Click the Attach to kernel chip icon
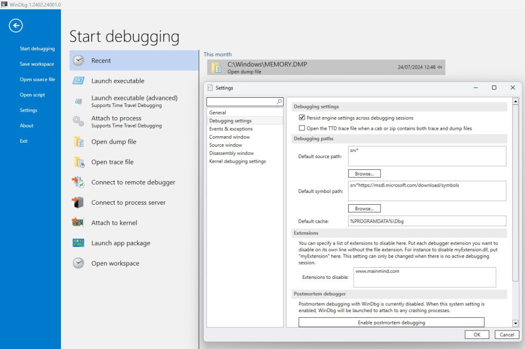Viewport: 525px width, 349px height. click(x=78, y=223)
